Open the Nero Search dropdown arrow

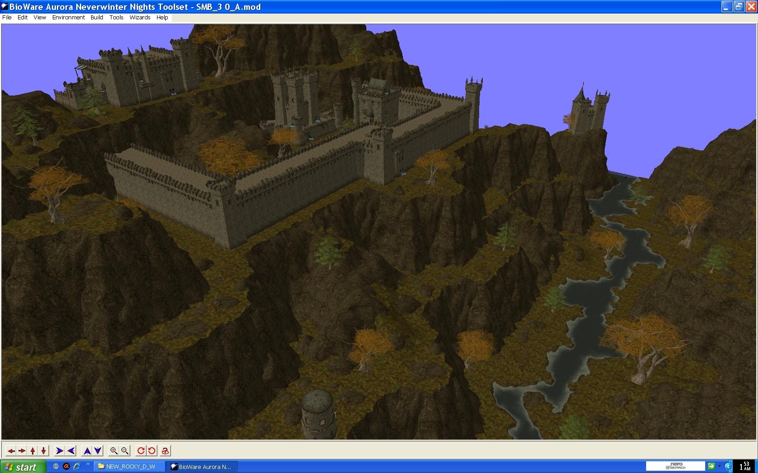click(719, 466)
